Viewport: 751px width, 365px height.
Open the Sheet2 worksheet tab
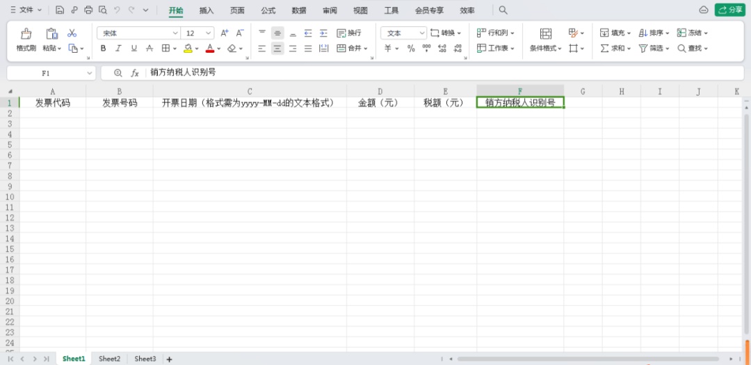pos(109,359)
